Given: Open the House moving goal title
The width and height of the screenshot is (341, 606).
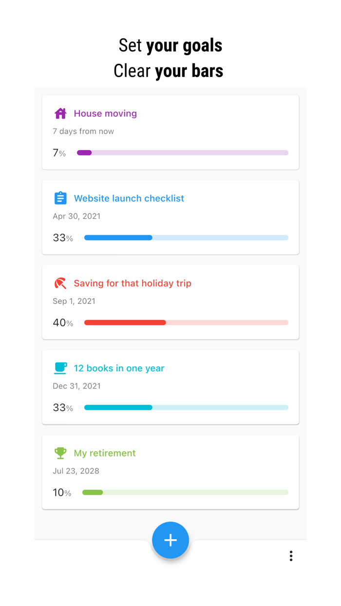Looking at the screenshot, I should click(x=105, y=114).
